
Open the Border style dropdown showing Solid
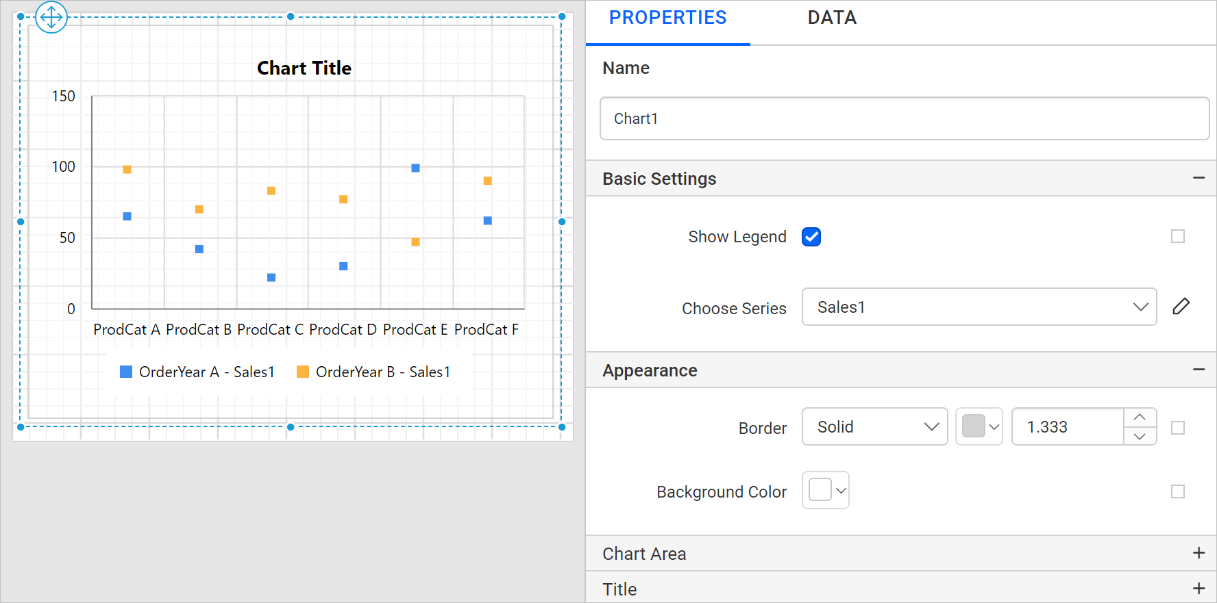pyautogui.click(x=874, y=426)
